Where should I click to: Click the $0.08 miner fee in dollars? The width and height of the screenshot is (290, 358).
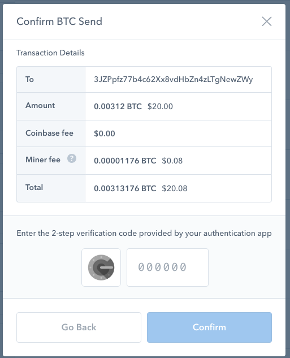coord(172,161)
